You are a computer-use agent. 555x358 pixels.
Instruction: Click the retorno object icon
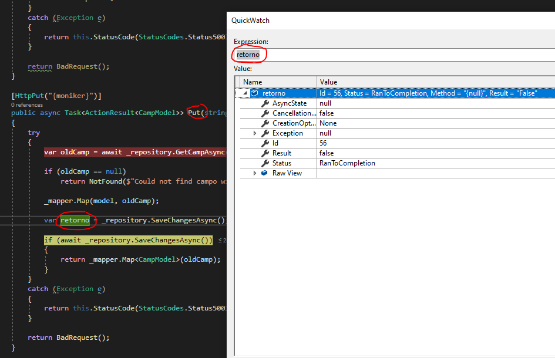(x=254, y=93)
